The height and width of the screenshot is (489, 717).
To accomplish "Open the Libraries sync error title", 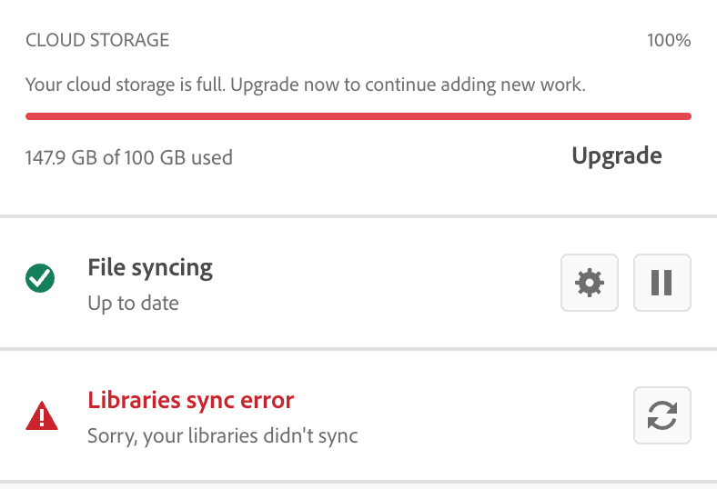I will (x=190, y=400).
